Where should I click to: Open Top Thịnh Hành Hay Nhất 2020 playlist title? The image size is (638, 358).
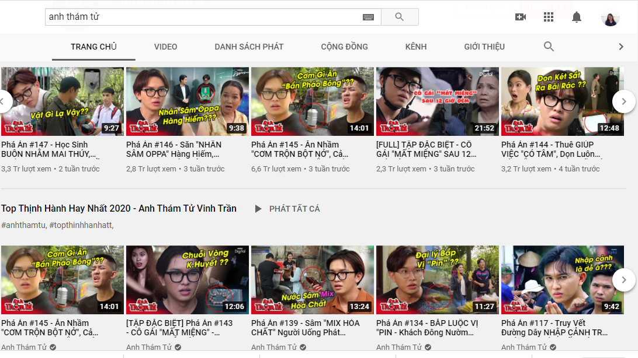coord(119,209)
